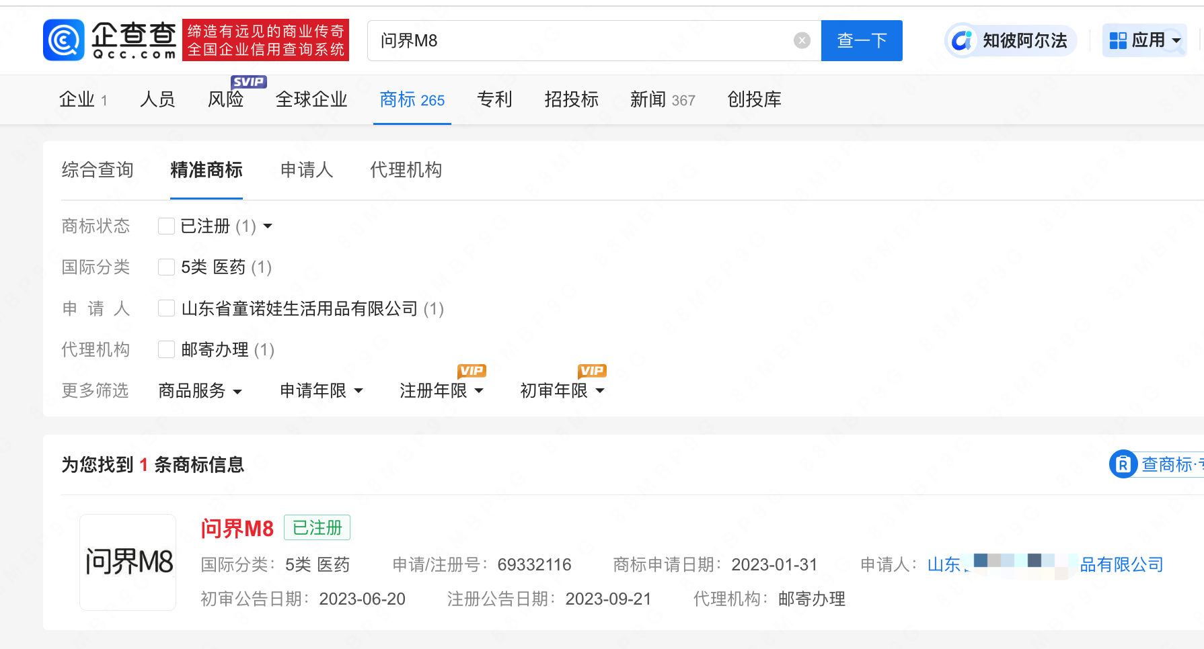Switch to the 人员 tab
1204x649 pixels.
[157, 99]
